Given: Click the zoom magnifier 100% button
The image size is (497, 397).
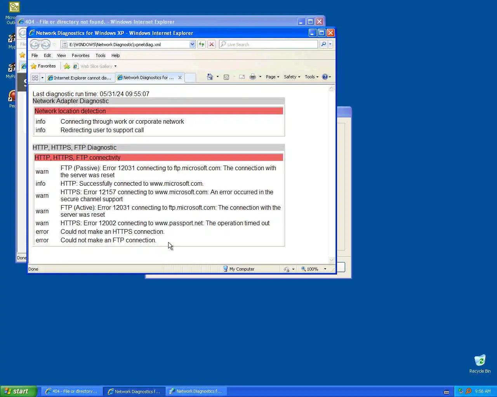Looking at the screenshot, I should pyautogui.click(x=310, y=269).
